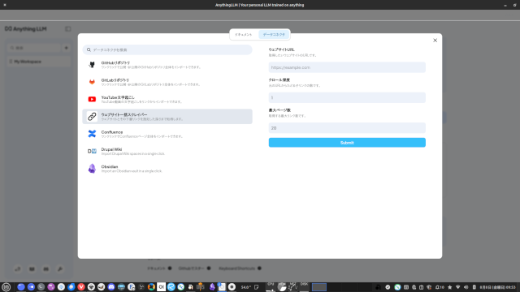Viewport: 520px width, 292px height.
Task: Select the GitLab repository connector icon
Action: pyautogui.click(x=92, y=82)
